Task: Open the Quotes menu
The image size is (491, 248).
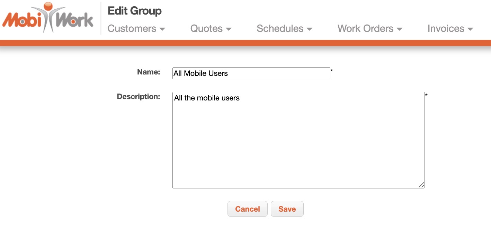Action: click(206, 28)
